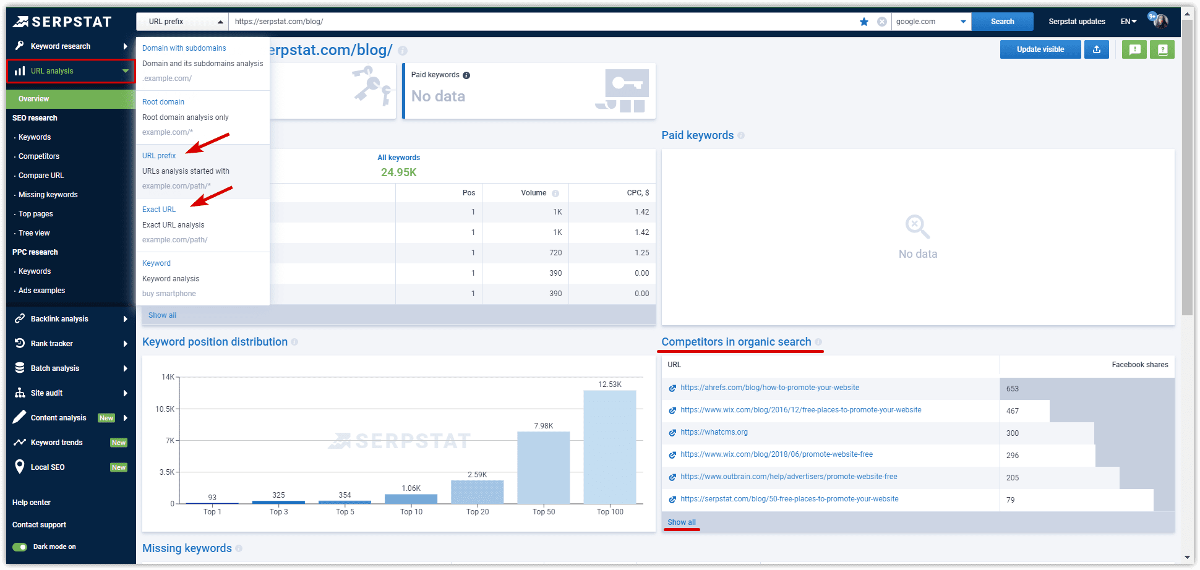Expand the Content analysis submenu arrow

pyautogui.click(x=126, y=418)
